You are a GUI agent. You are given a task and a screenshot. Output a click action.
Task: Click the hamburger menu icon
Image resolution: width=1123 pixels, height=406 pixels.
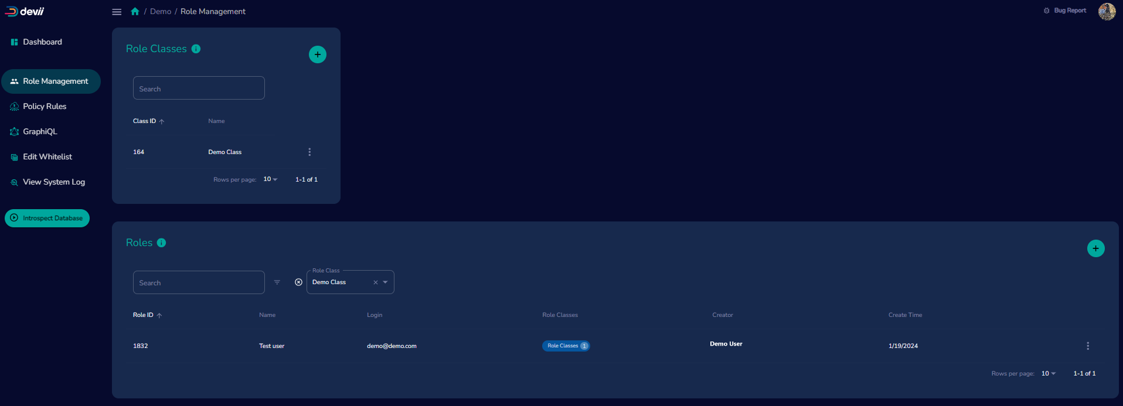coord(117,12)
